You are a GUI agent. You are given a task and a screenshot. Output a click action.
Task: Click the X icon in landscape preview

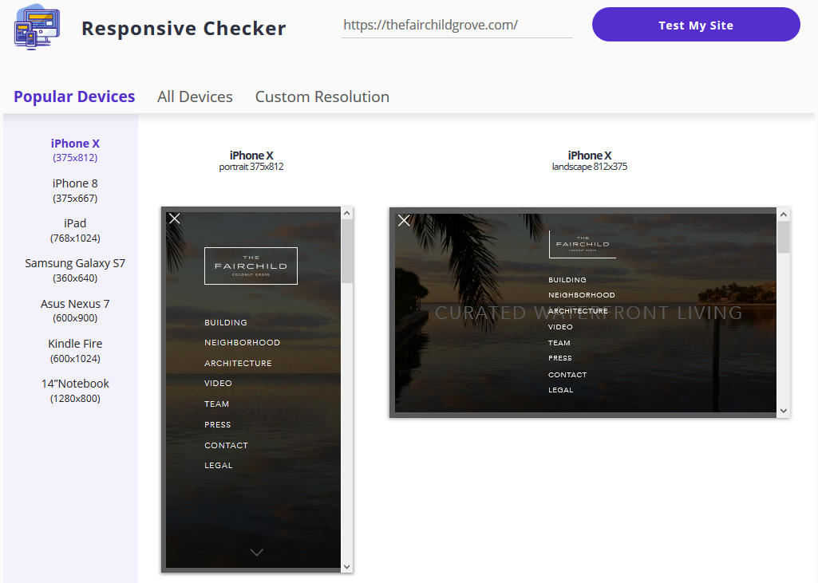(x=404, y=221)
